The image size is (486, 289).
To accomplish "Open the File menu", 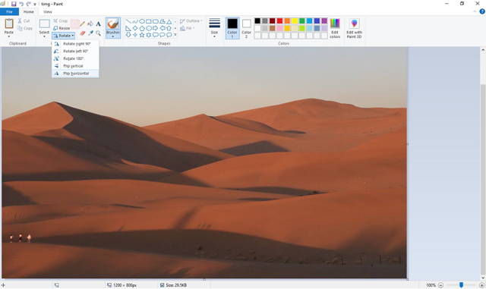I will (9, 12).
